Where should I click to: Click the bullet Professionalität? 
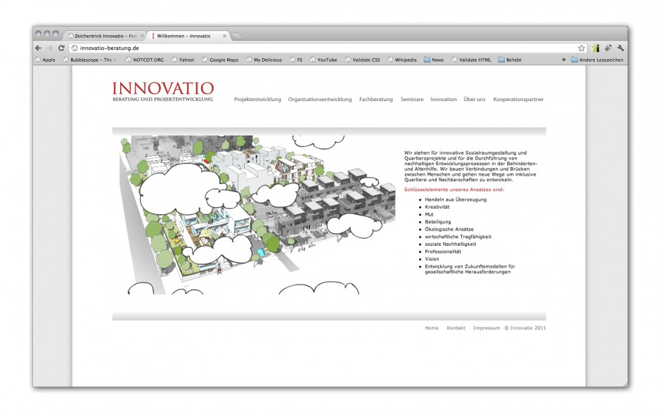click(x=443, y=251)
